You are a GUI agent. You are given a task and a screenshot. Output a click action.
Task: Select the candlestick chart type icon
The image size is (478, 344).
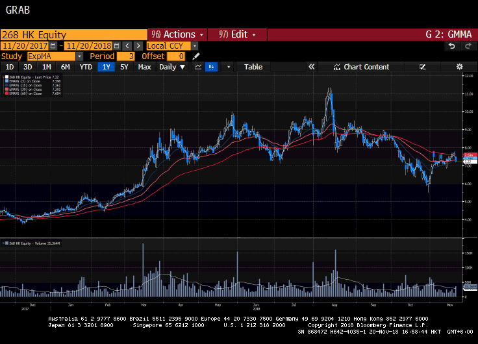(x=211, y=67)
